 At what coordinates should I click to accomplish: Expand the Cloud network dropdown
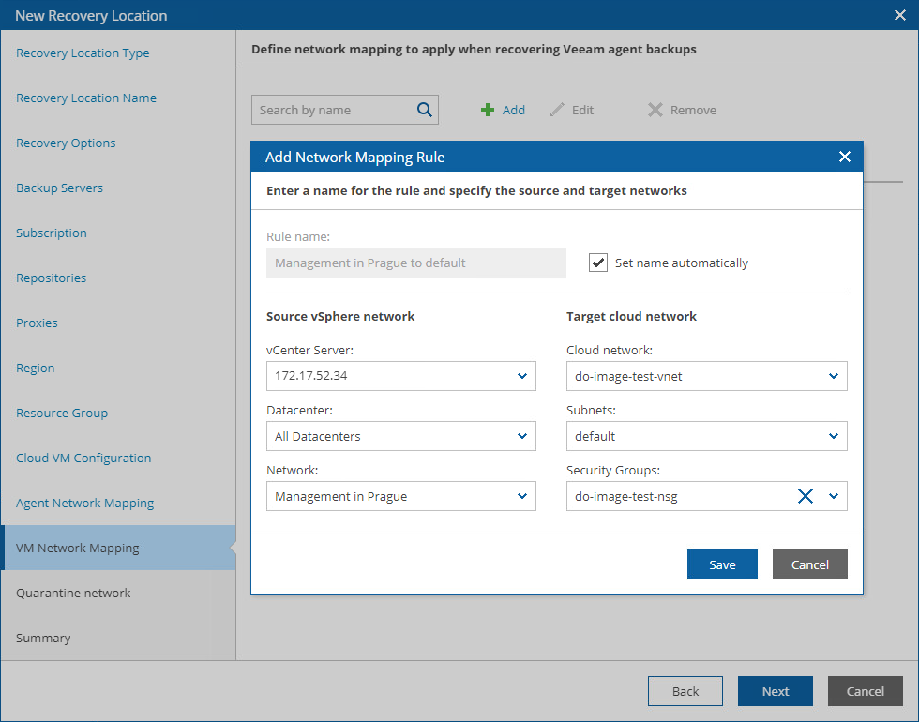(x=834, y=376)
